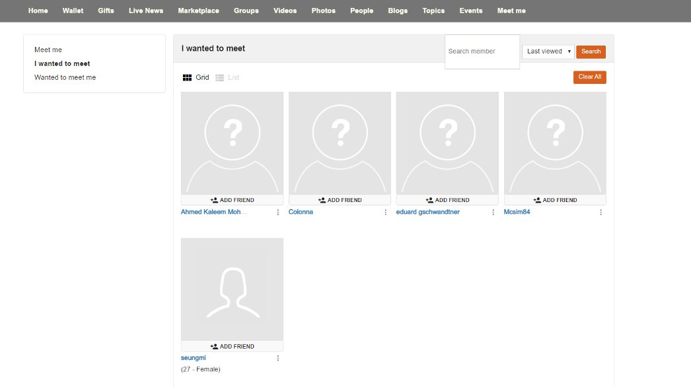Open 'Wanted to meet me' sidebar link

click(x=65, y=77)
